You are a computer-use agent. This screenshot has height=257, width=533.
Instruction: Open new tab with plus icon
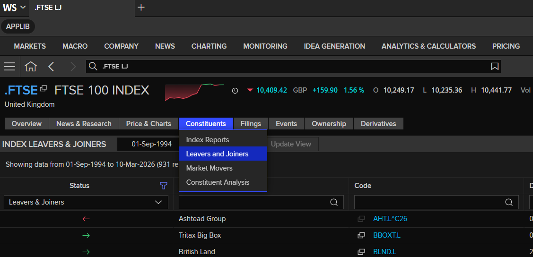point(141,7)
